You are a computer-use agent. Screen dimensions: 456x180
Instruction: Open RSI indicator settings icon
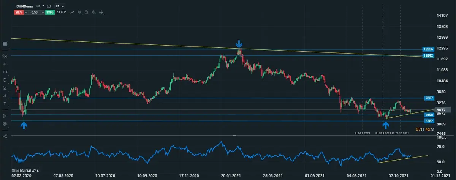coord(14,171)
